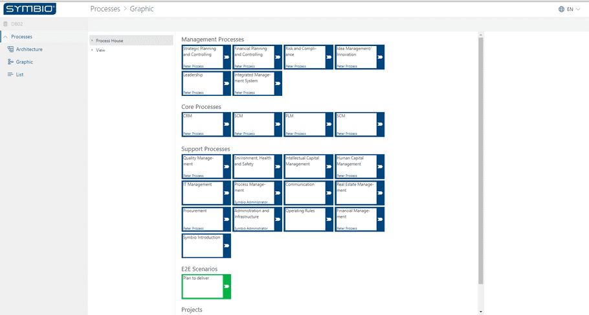589x315 pixels.
Task: Expand the View tree arrow
Action: coord(92,50)
